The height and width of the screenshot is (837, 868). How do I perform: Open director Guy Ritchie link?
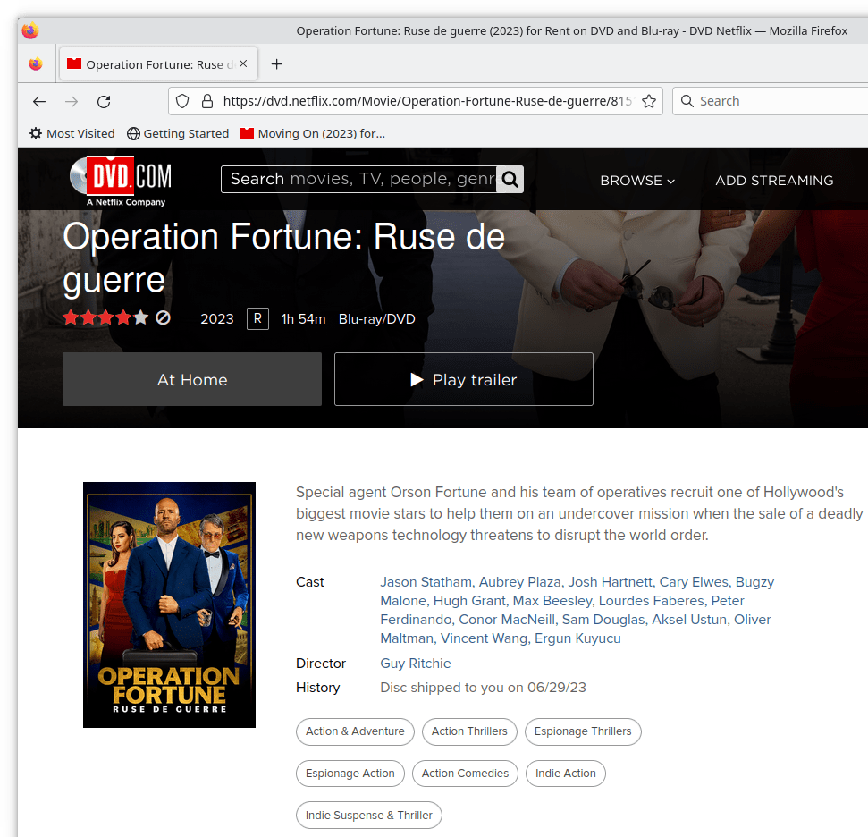click(x=415, y=664)
